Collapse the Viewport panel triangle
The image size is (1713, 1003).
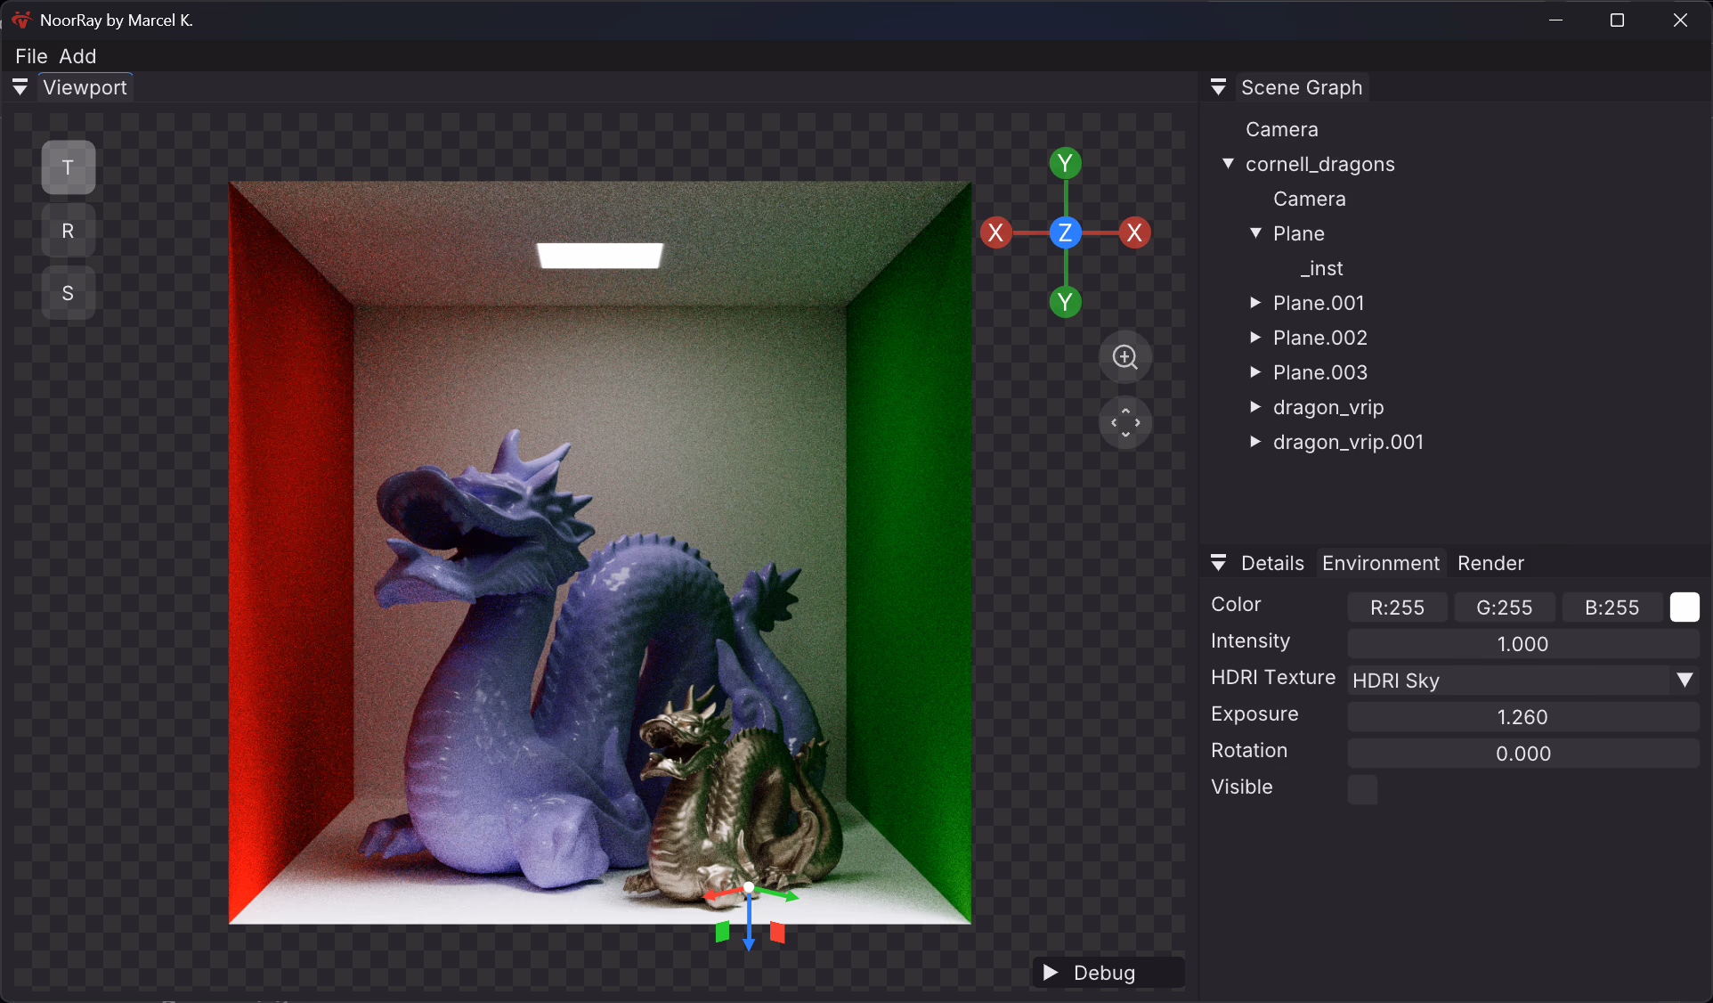pos(20,87)
